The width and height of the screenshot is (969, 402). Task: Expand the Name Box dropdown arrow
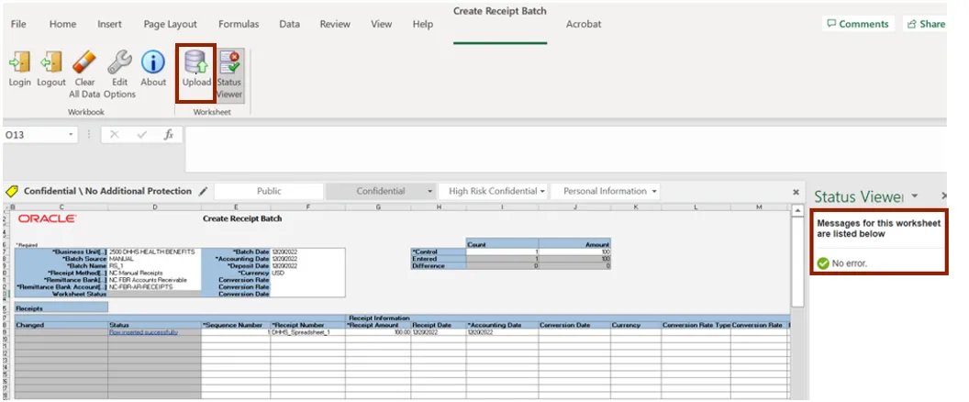[72, 135]
